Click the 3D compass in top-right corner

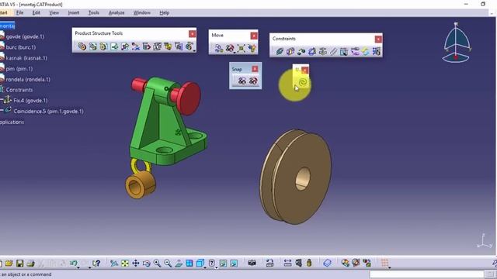[457, 43]
